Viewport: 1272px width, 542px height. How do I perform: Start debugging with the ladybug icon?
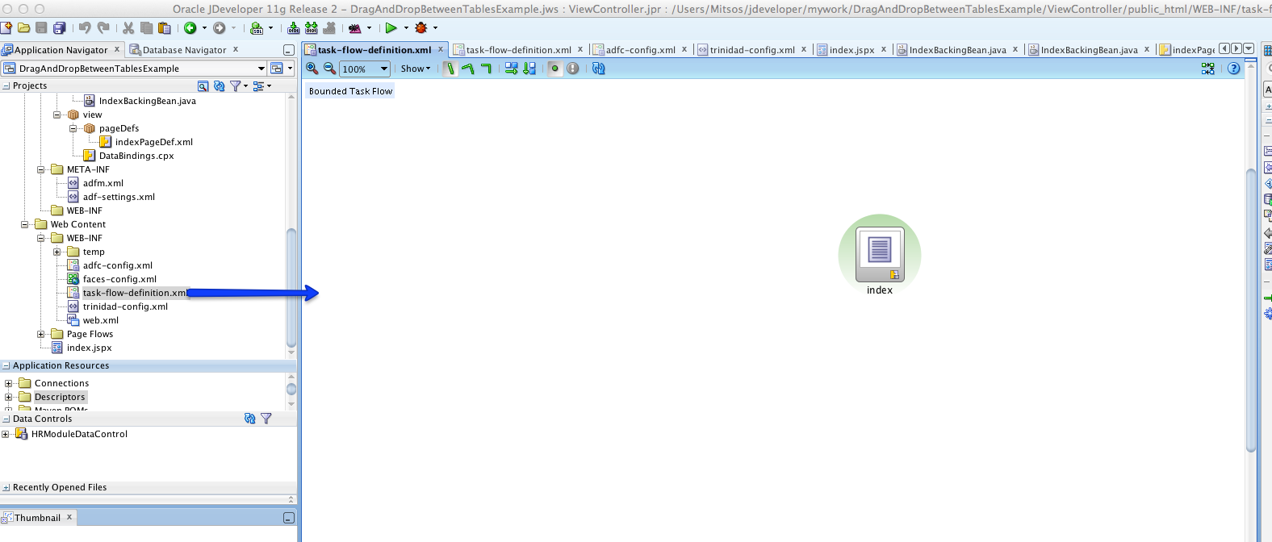[x=421, y=28]
